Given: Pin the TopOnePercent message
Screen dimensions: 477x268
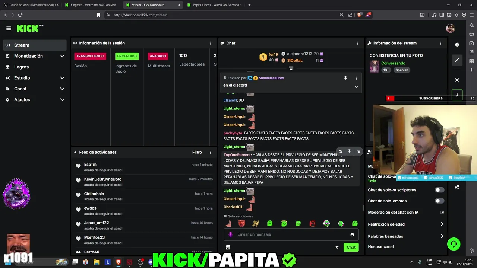Looking at the screenshot, I should point(350,151).
